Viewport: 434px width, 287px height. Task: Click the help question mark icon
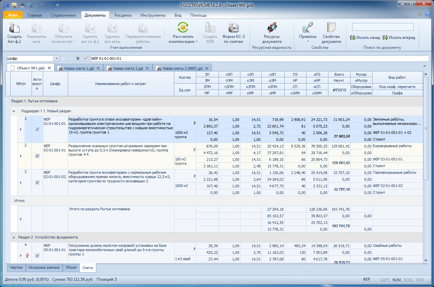point(427,15)
